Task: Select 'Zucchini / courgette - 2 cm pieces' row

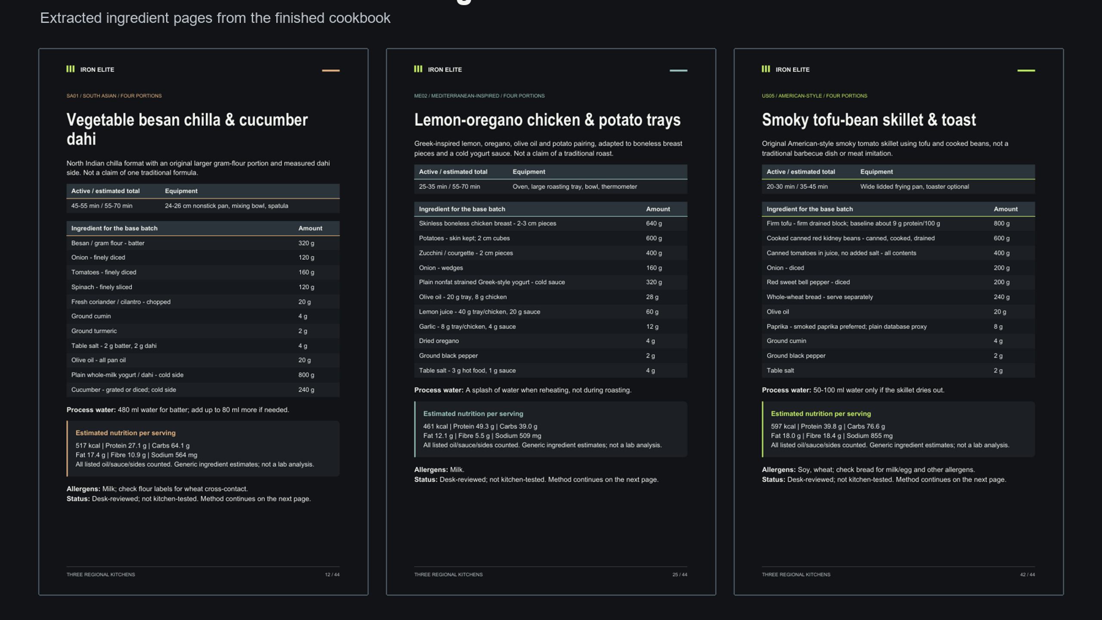Action: tap(550, 253)
